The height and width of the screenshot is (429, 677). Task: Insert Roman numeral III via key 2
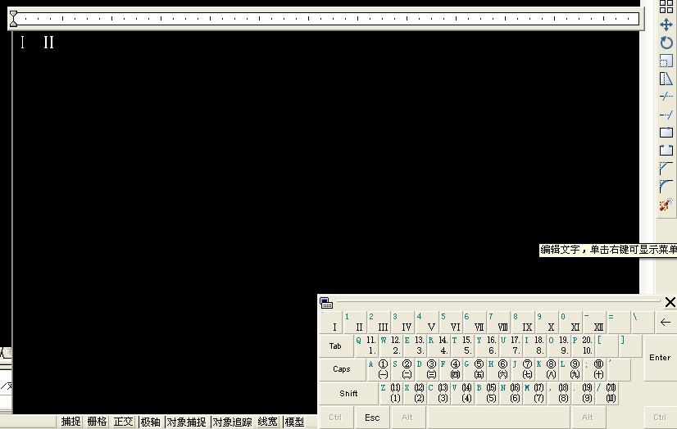point(379,322)
